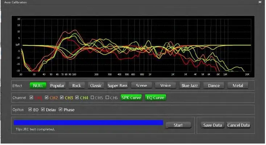This screenshot has height=145, width=266.
Task: Click the 1K frequency axis label
Action: [150, 74]
